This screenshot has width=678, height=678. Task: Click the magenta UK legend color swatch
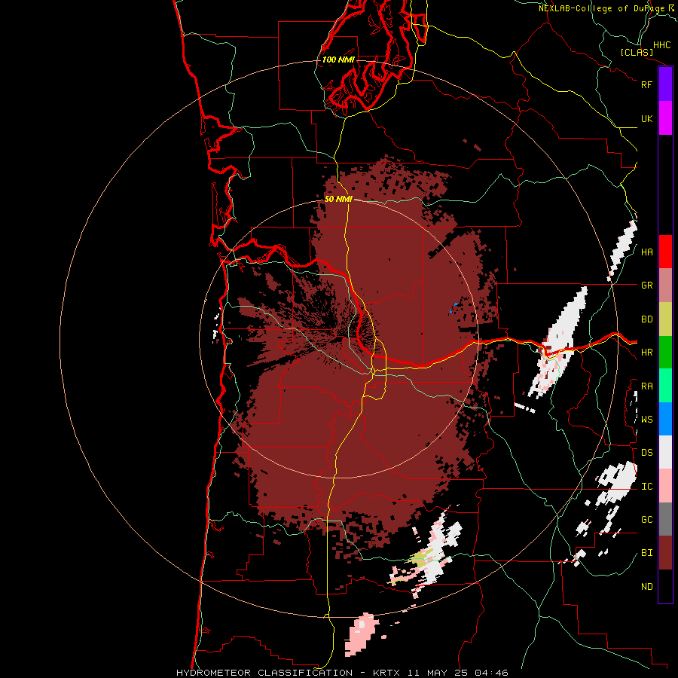[x=665, y=118]
